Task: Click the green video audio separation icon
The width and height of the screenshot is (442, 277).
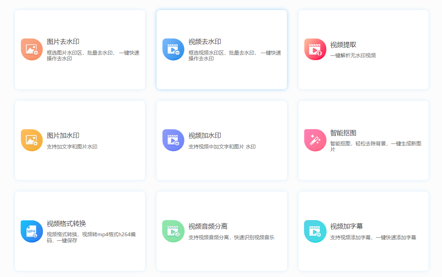Action: [x=173, y=231]
